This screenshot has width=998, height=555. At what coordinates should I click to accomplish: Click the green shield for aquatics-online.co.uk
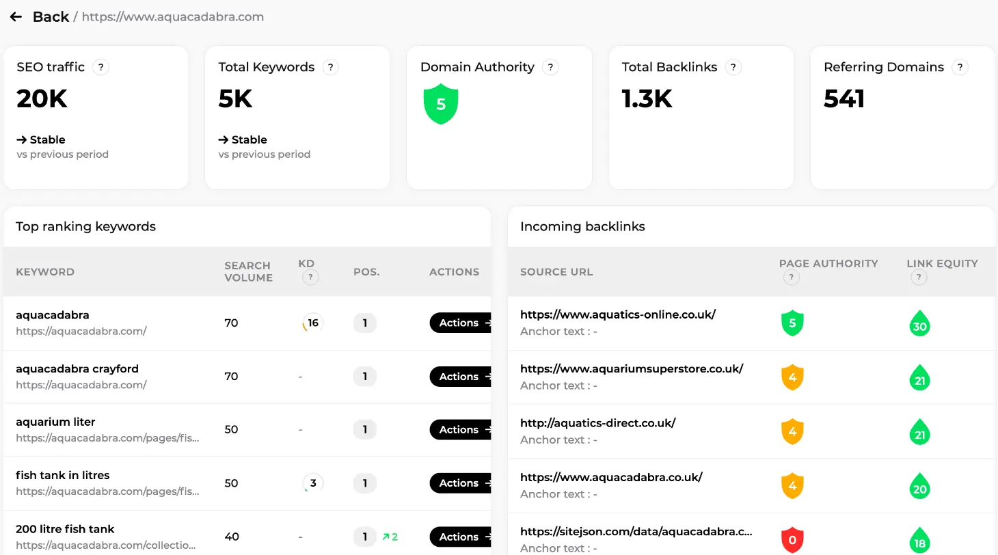click(792, 323)
